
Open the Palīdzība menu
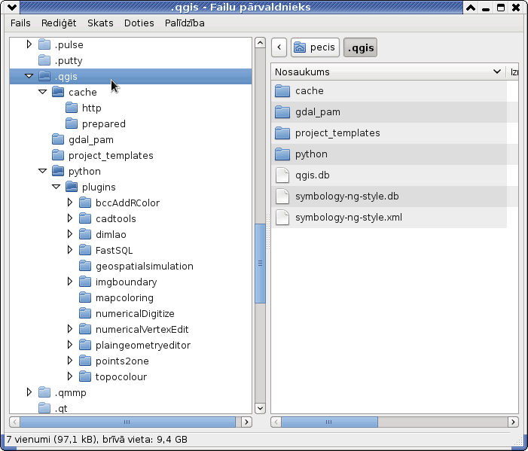185,23
